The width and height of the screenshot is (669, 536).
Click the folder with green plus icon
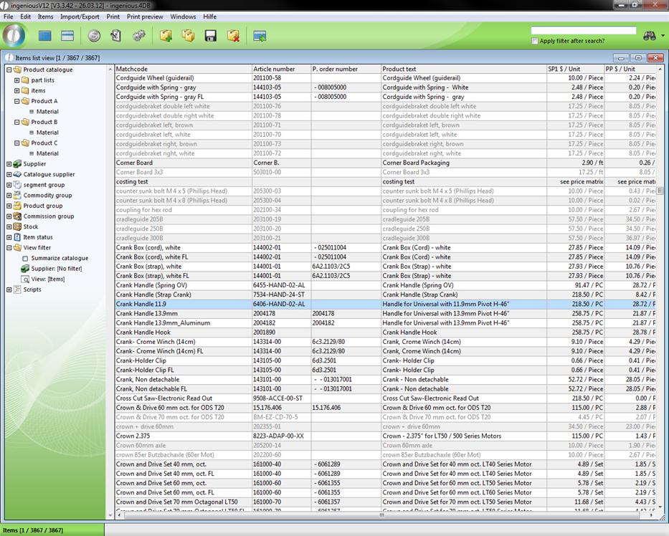pyautogui.click(x=166, y=36)
